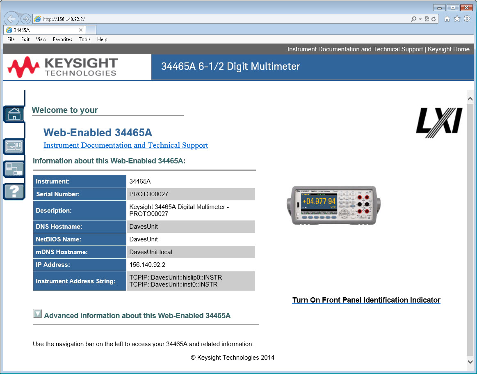
Task: Click the 34465A 6-1/2 Digit Multimeter banner title
Action: [231, 67]
